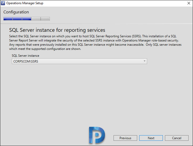The height and width of the screenshot is (146, 193).
Task: Go back with the Previous button
Action: coord(125,138)
